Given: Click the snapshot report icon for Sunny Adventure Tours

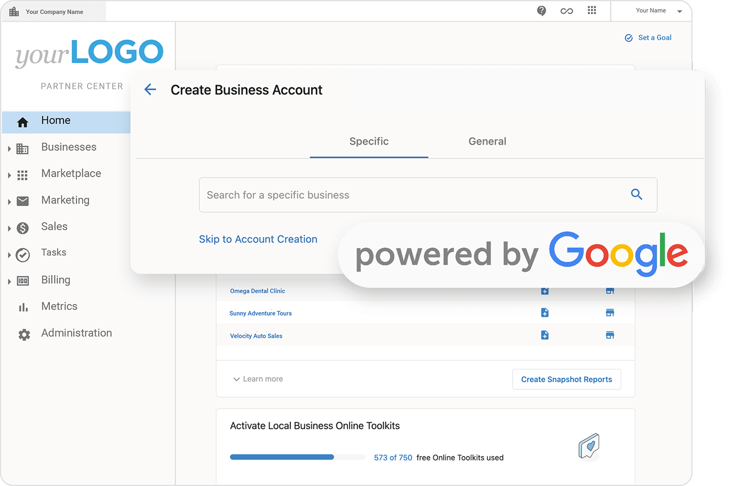Looking at the screenshot, I should (545, 313).
